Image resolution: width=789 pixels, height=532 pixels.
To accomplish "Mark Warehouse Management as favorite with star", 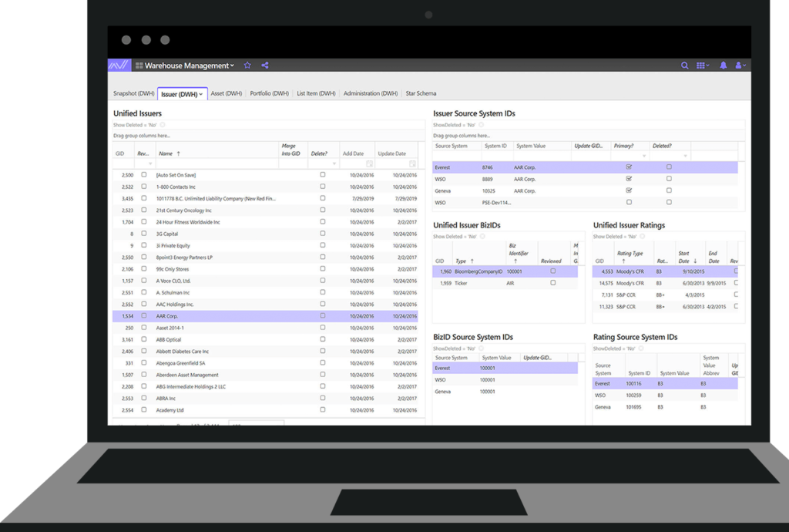I will (247, 66).
